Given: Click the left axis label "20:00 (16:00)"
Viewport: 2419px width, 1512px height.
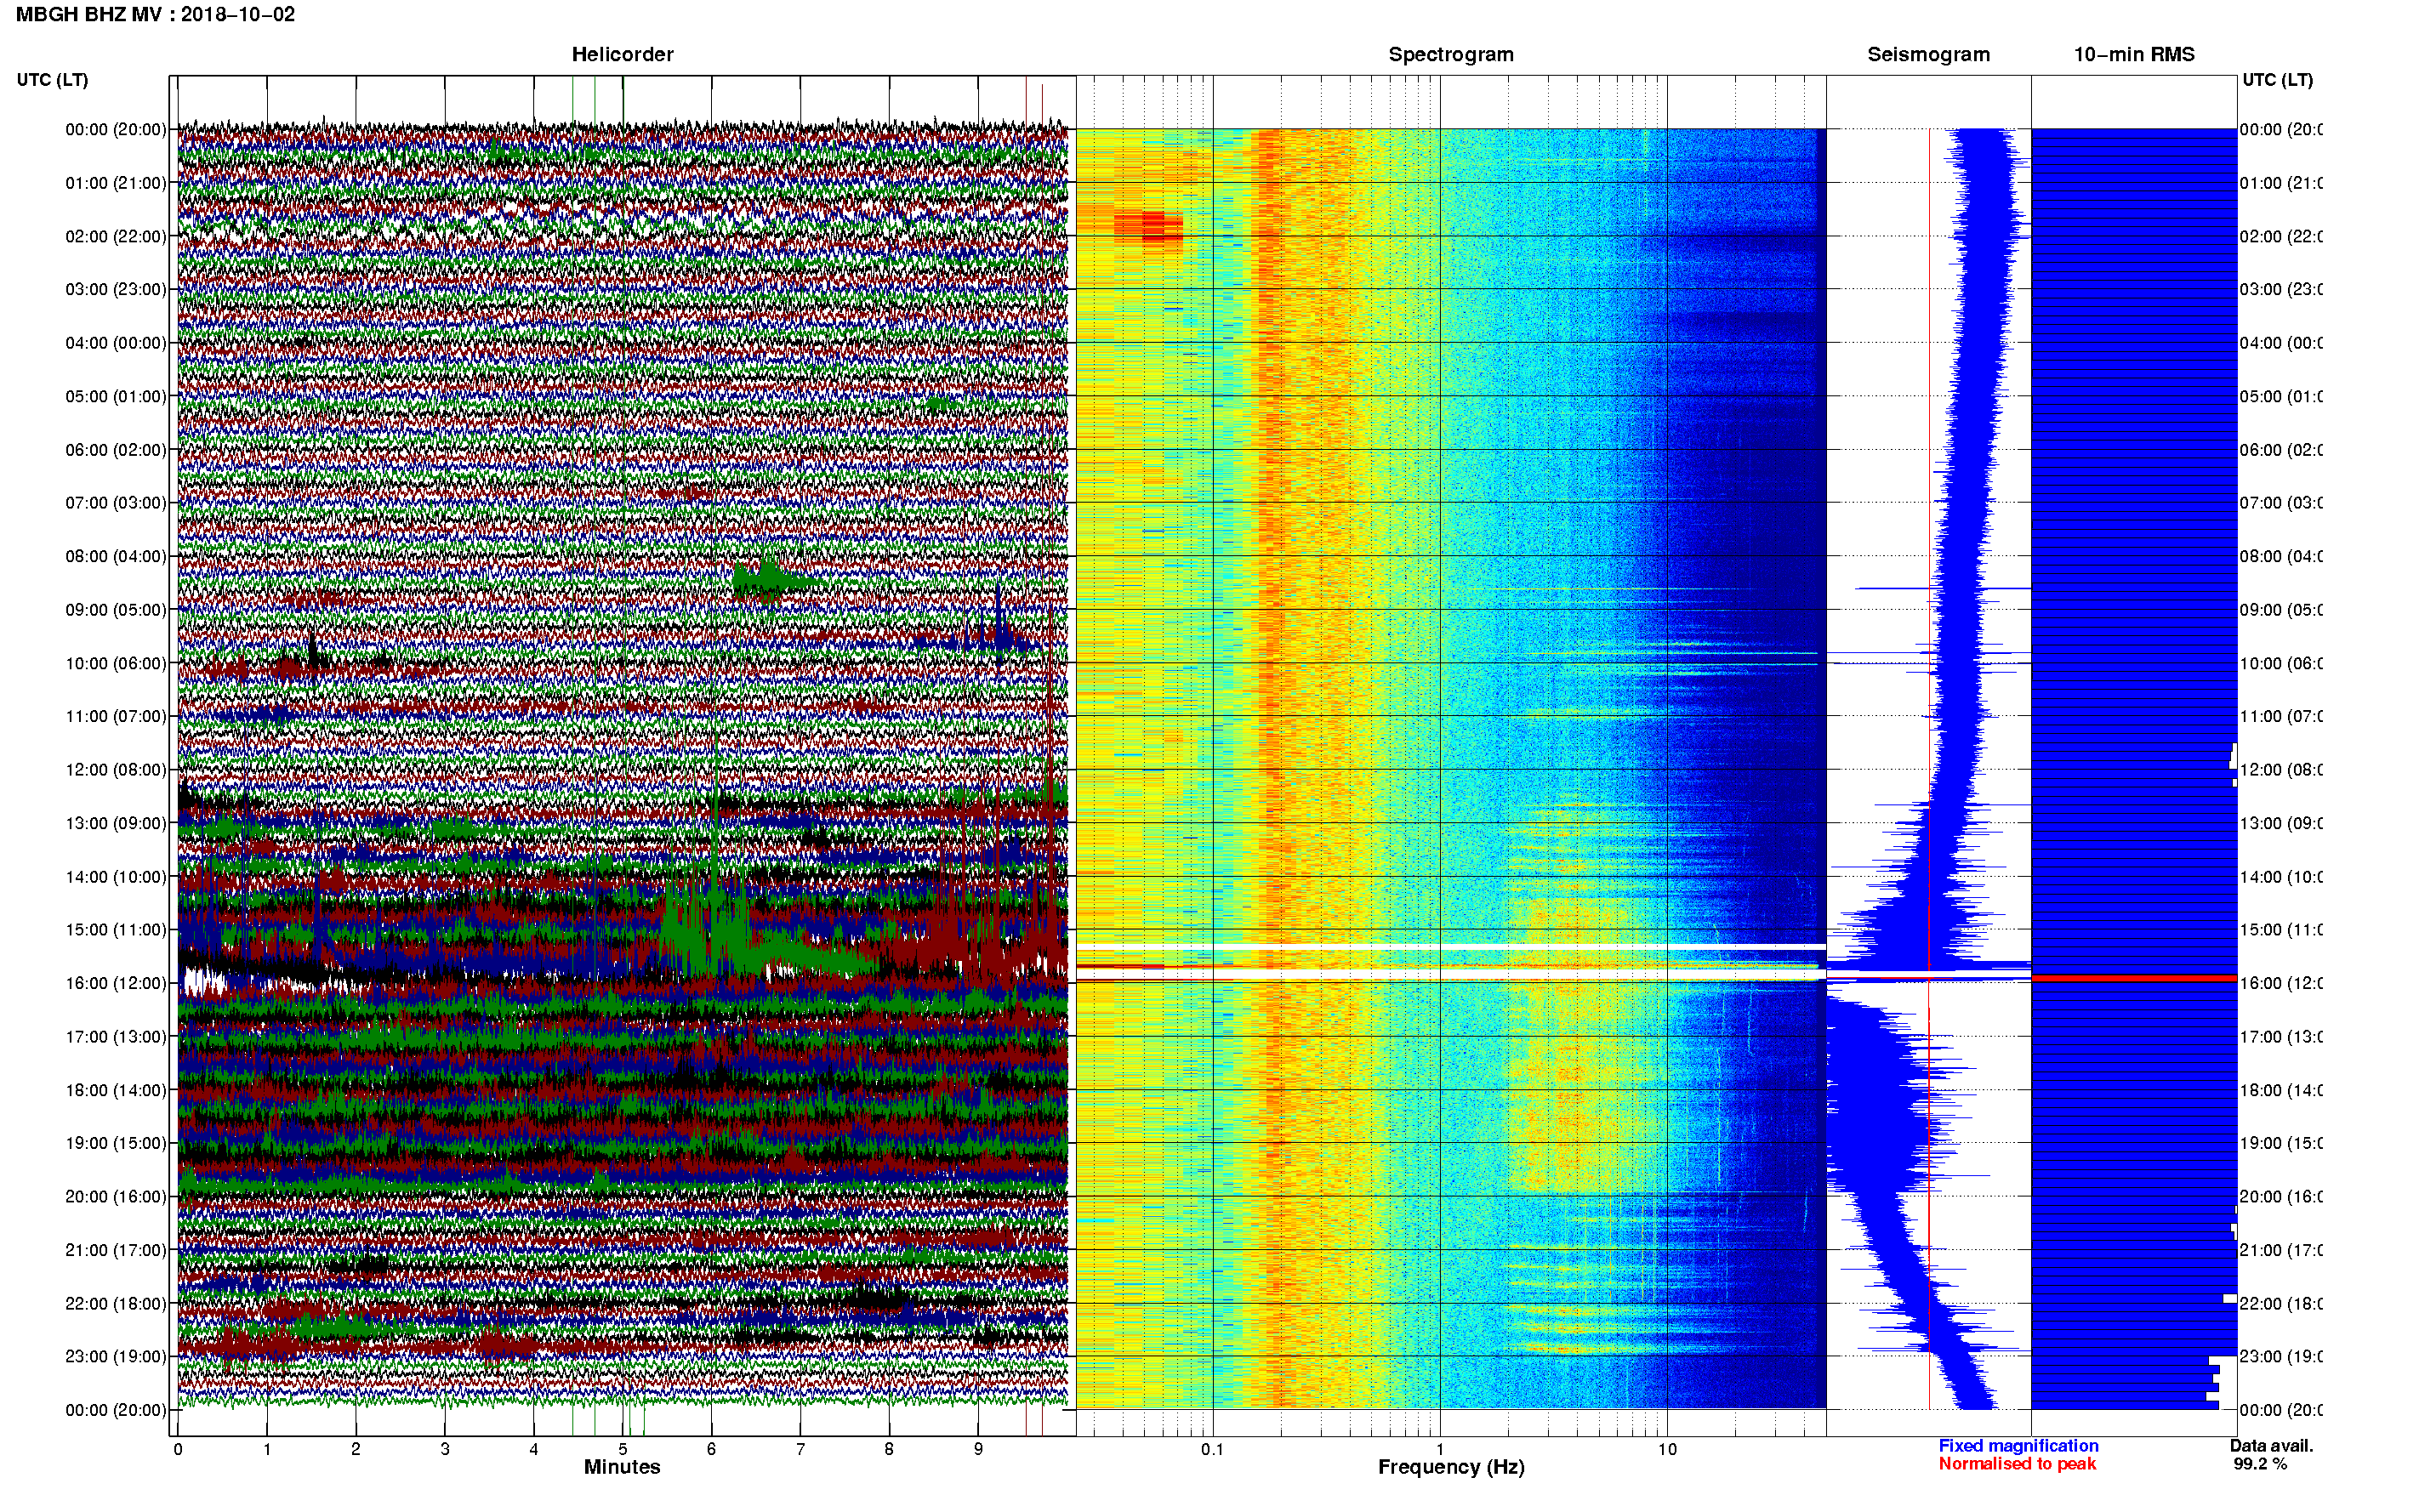Looking at the screenshot, I should click(116, 1196).
